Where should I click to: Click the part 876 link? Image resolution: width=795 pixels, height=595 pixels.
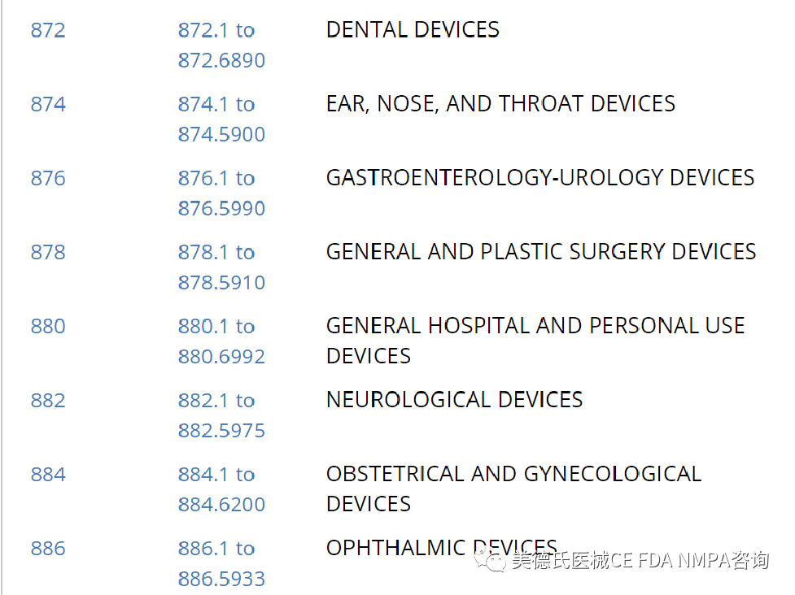[48, 179]
